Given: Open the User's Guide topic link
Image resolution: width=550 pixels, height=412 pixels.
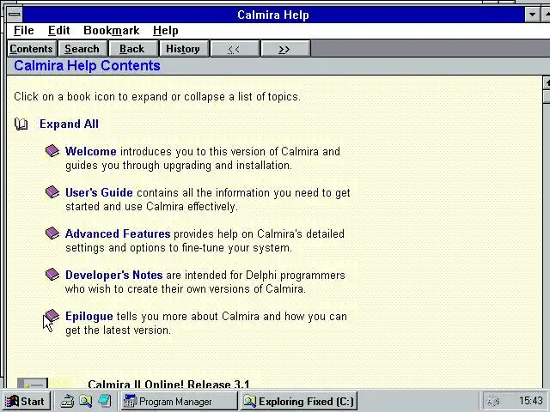Looking at the screenshot, I should 99,192.
